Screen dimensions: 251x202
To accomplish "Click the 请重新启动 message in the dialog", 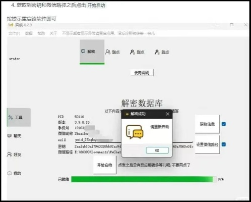I will click(x=160, y=127).
